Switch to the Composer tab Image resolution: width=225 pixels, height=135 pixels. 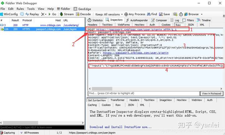point(159,20)
